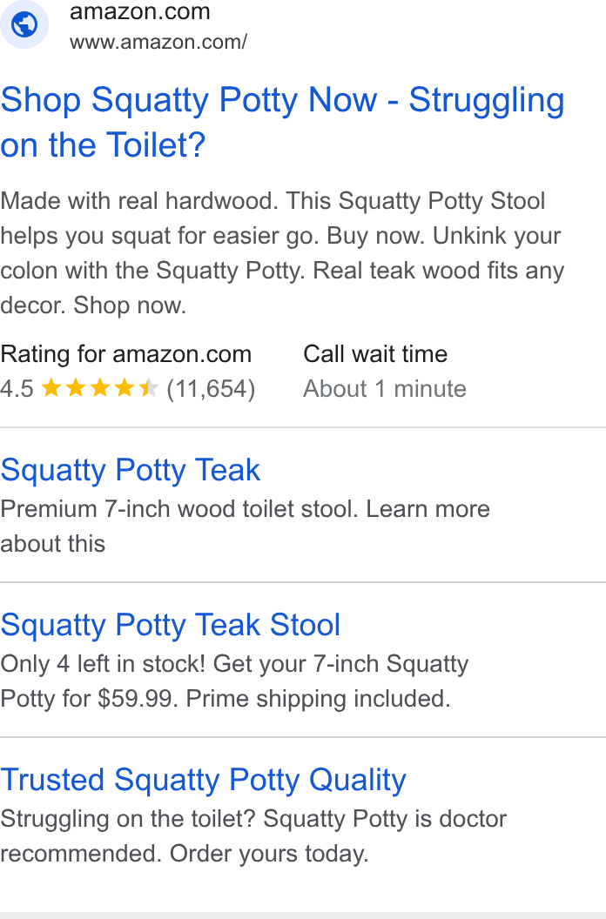Click the third gold rating star
The width and height of the screenshot is (606, 919).
click(100, 388)
